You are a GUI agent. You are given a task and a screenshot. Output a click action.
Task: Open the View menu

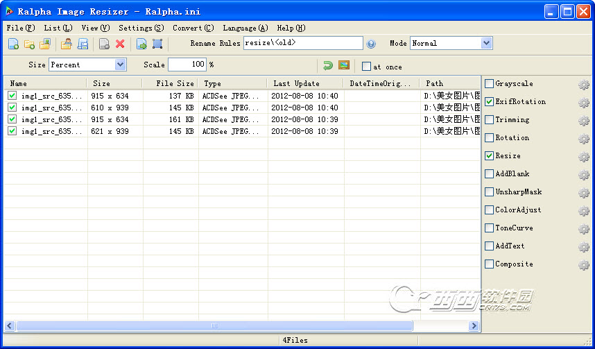pyautogui.click(x=95, y=28)
